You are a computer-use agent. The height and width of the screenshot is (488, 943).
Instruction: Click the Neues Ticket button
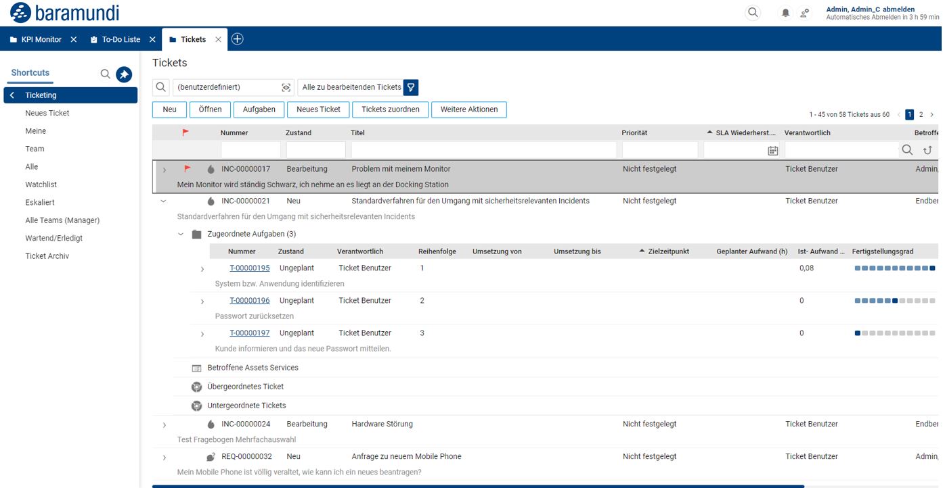pos(318,109)
